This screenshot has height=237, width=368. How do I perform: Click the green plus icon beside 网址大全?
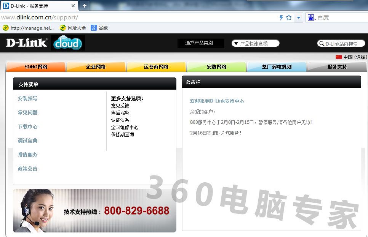click(x=62, y=28)
